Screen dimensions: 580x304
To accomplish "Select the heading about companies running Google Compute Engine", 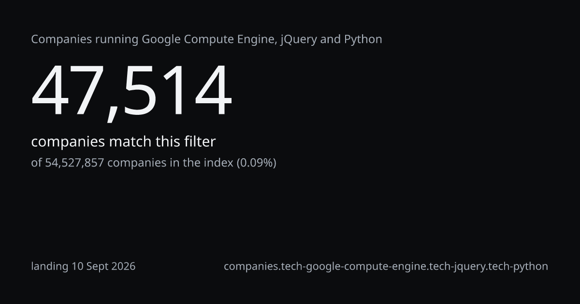I will coord(206,40).
